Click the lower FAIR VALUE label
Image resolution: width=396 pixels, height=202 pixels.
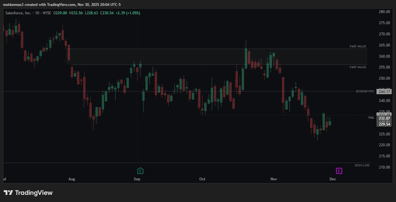point(358,67)
